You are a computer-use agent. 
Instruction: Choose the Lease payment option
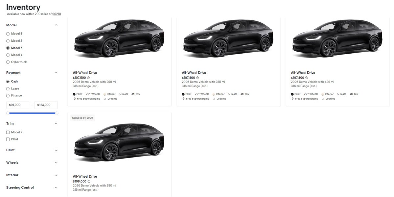(8, 88)
